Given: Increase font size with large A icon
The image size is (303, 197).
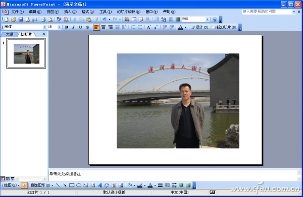Looking at the screenshot, I should coord(148,27).
